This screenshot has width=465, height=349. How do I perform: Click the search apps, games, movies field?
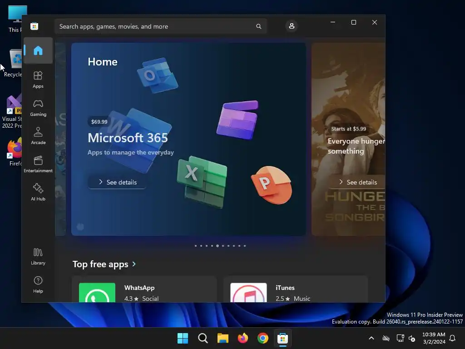pos(160,26)
